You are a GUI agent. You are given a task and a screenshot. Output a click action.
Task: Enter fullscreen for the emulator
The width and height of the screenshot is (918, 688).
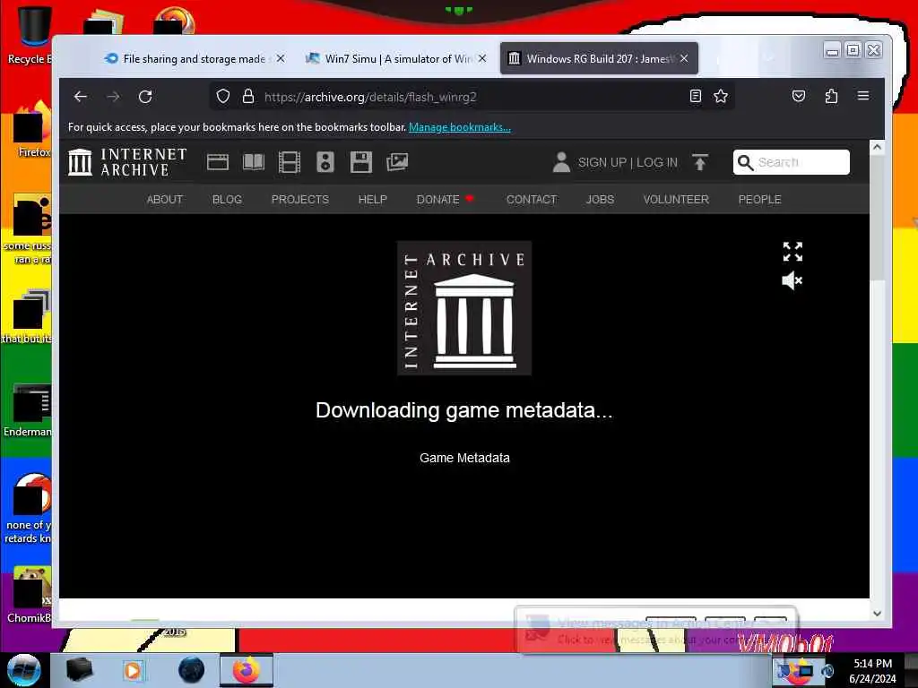tap(792, 252)
